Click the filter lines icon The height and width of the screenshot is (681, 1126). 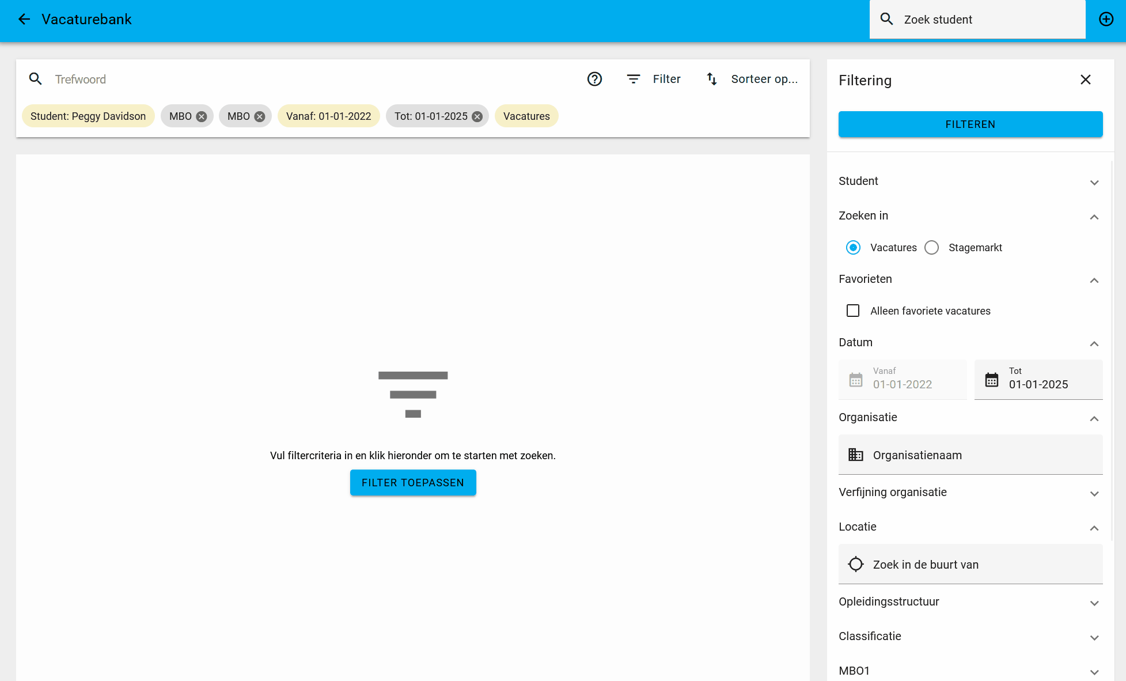click(x=634, y=79)
